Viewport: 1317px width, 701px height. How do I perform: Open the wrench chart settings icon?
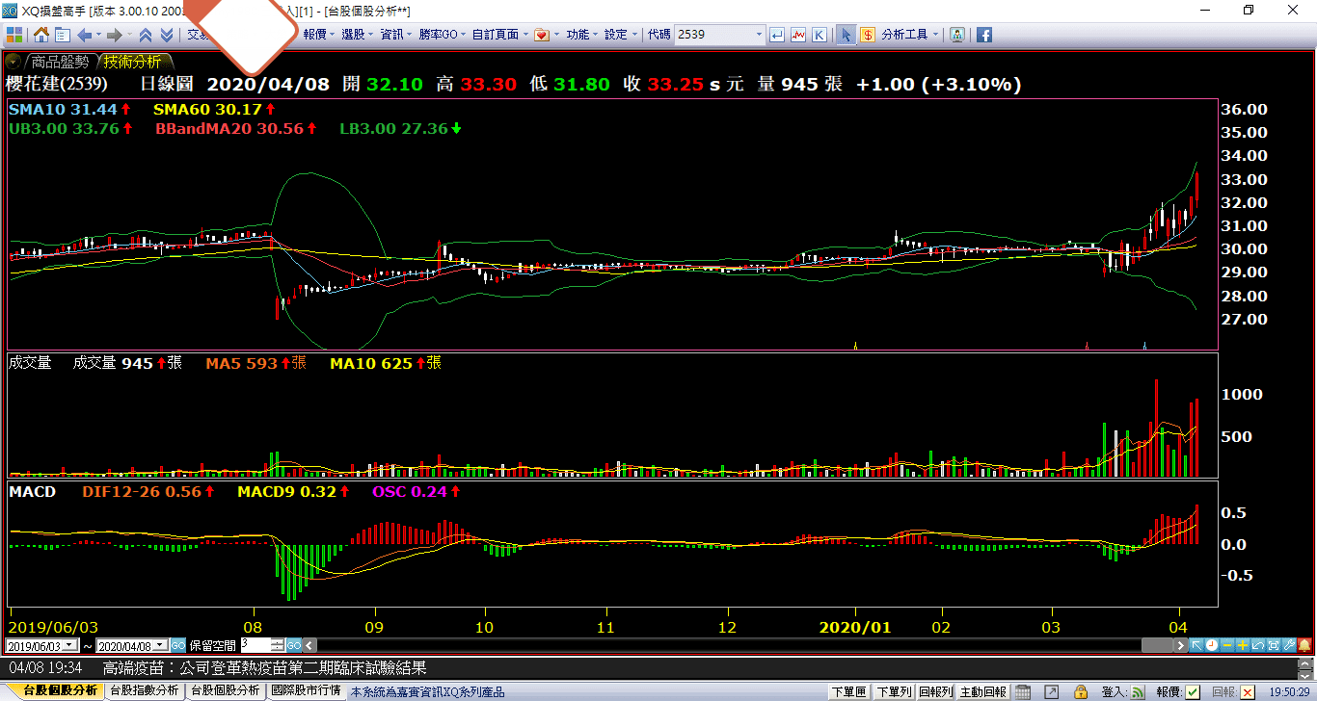(1289, 645)
